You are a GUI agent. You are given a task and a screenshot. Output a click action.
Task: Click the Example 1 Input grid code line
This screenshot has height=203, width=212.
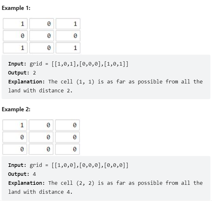69,64
